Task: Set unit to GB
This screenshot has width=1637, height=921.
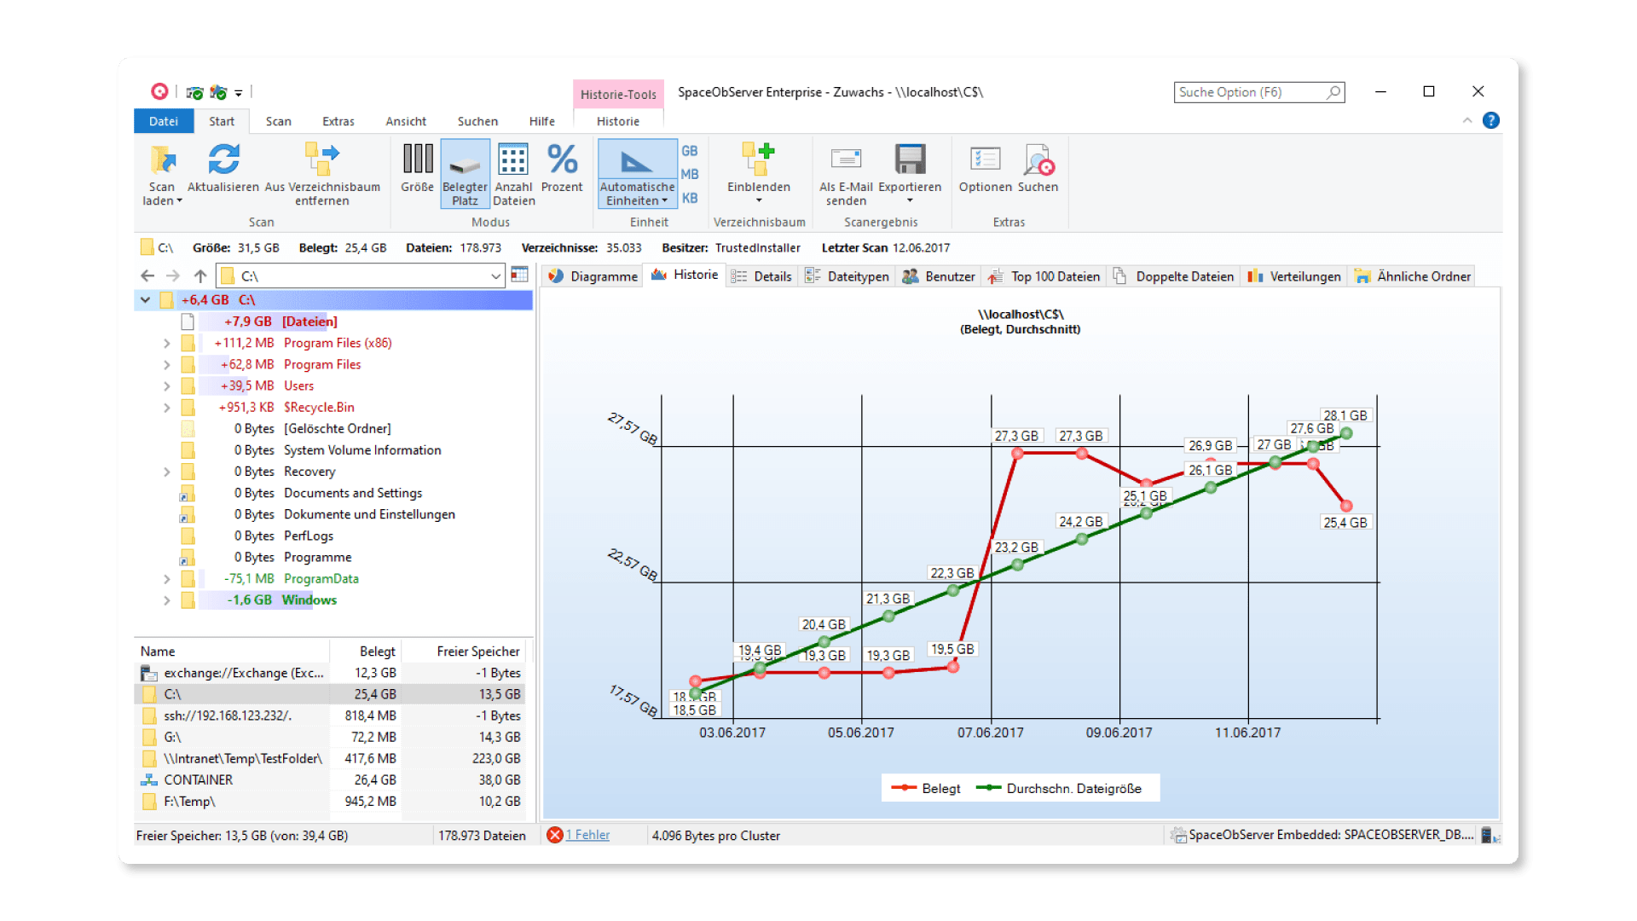Action: 690,151
